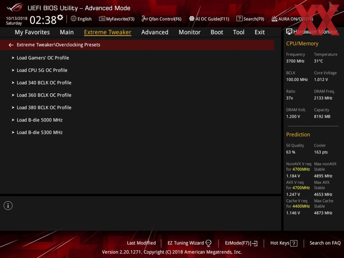Toggle AURA ON/OFF lighting icon
Screen dimensions: 344x258
pos(274,19)
